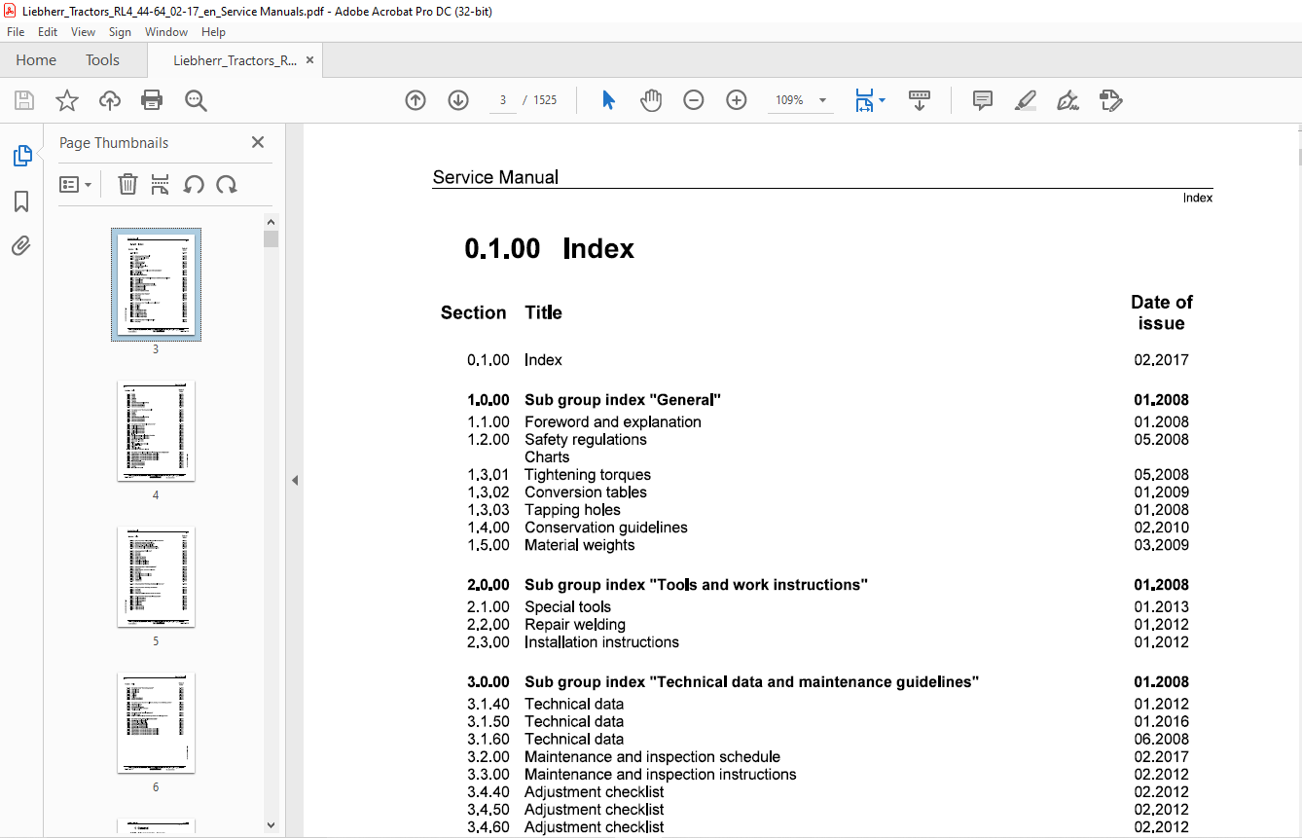
Task: Click "Maintenance and inspection schedule" entry
Action: [653, 757]
